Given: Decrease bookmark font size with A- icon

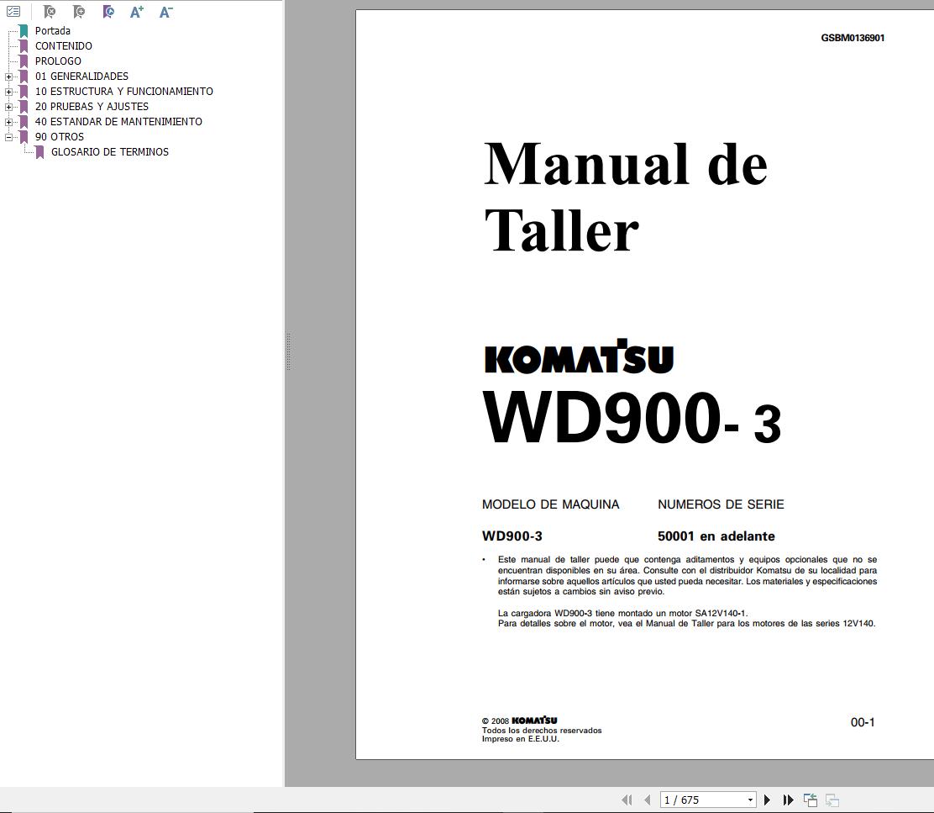Looking at the screenshot, I should pos(165,11).
